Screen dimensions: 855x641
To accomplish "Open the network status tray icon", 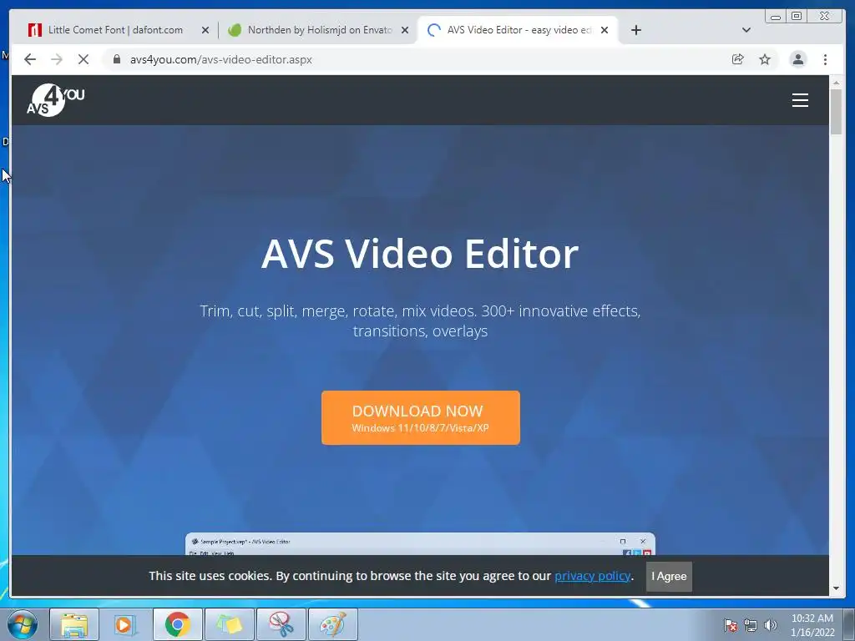I will point(751,625).
